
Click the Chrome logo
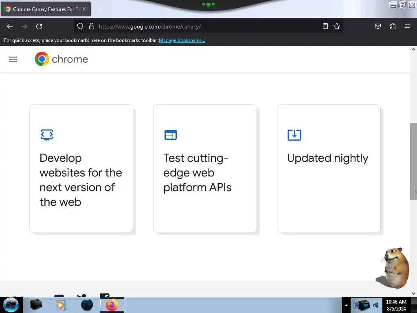(x=42, y=59)
